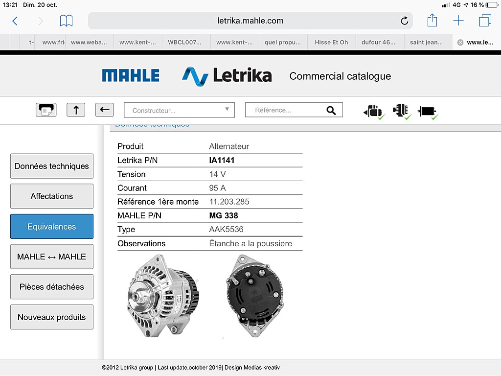Image resolution: width=501 pixels, height=376 pixels.
Task: Click the Référence 1ère monte label
Action: [x=158, y=202]
